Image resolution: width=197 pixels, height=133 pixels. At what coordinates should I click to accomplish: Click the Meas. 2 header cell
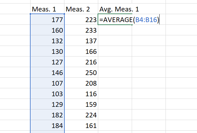point(81,9)
